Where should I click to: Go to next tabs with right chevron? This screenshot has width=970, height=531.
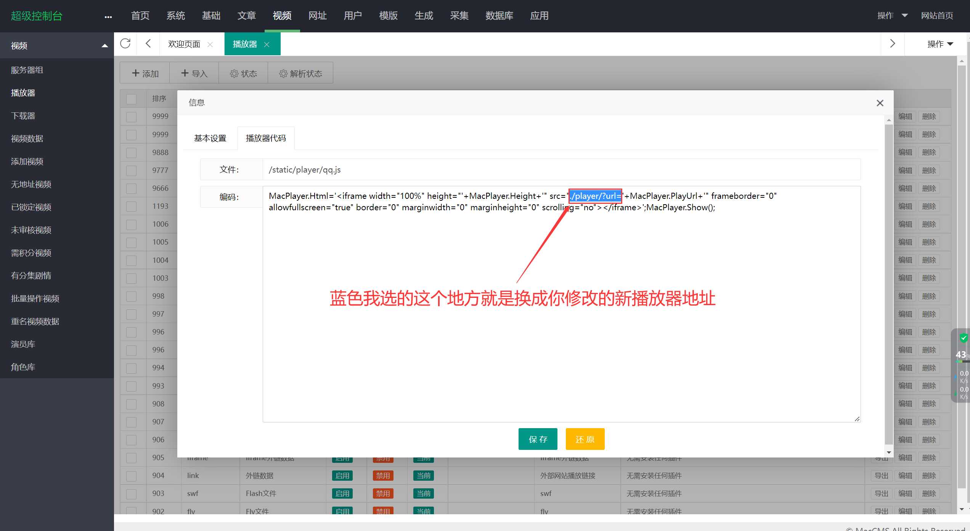(x=892, y=44)
